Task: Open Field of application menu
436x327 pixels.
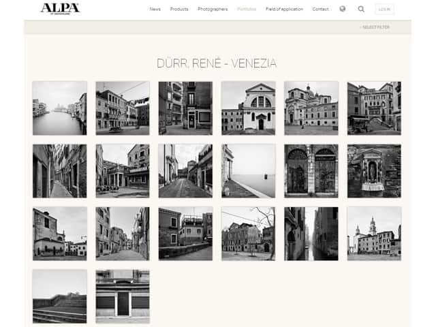Action: [285, 10]
